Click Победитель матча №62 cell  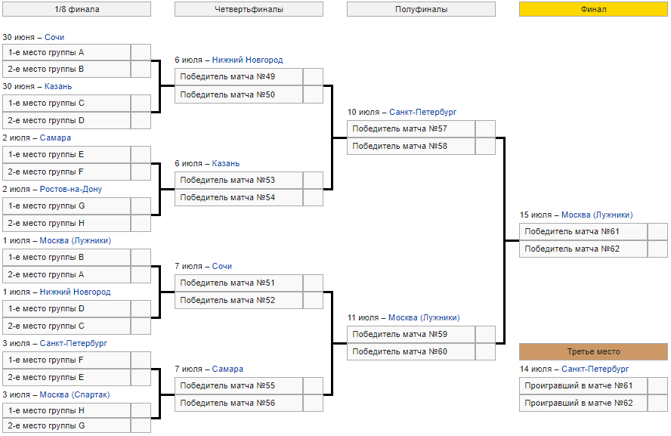tap(583, 249)
